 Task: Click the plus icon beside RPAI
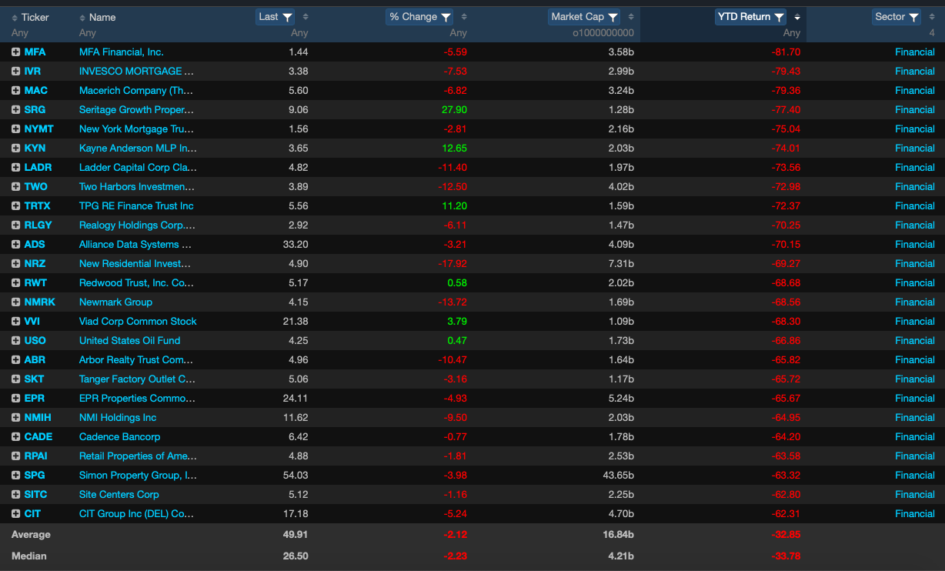15,456
